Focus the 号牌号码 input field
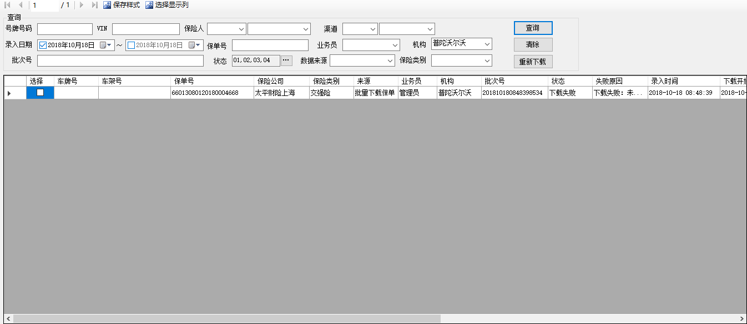The image size is (747, 324). coord(65,29)
